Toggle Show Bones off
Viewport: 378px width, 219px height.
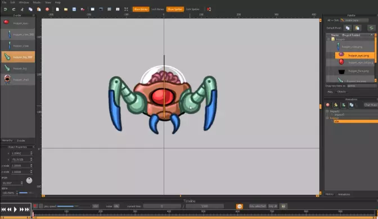pos(141,9)
